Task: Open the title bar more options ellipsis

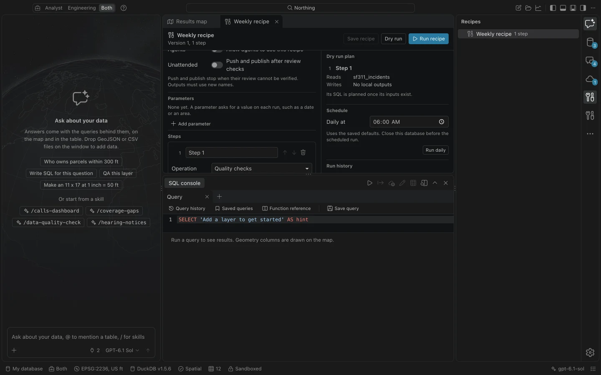Action: click(x=593, y=8)
